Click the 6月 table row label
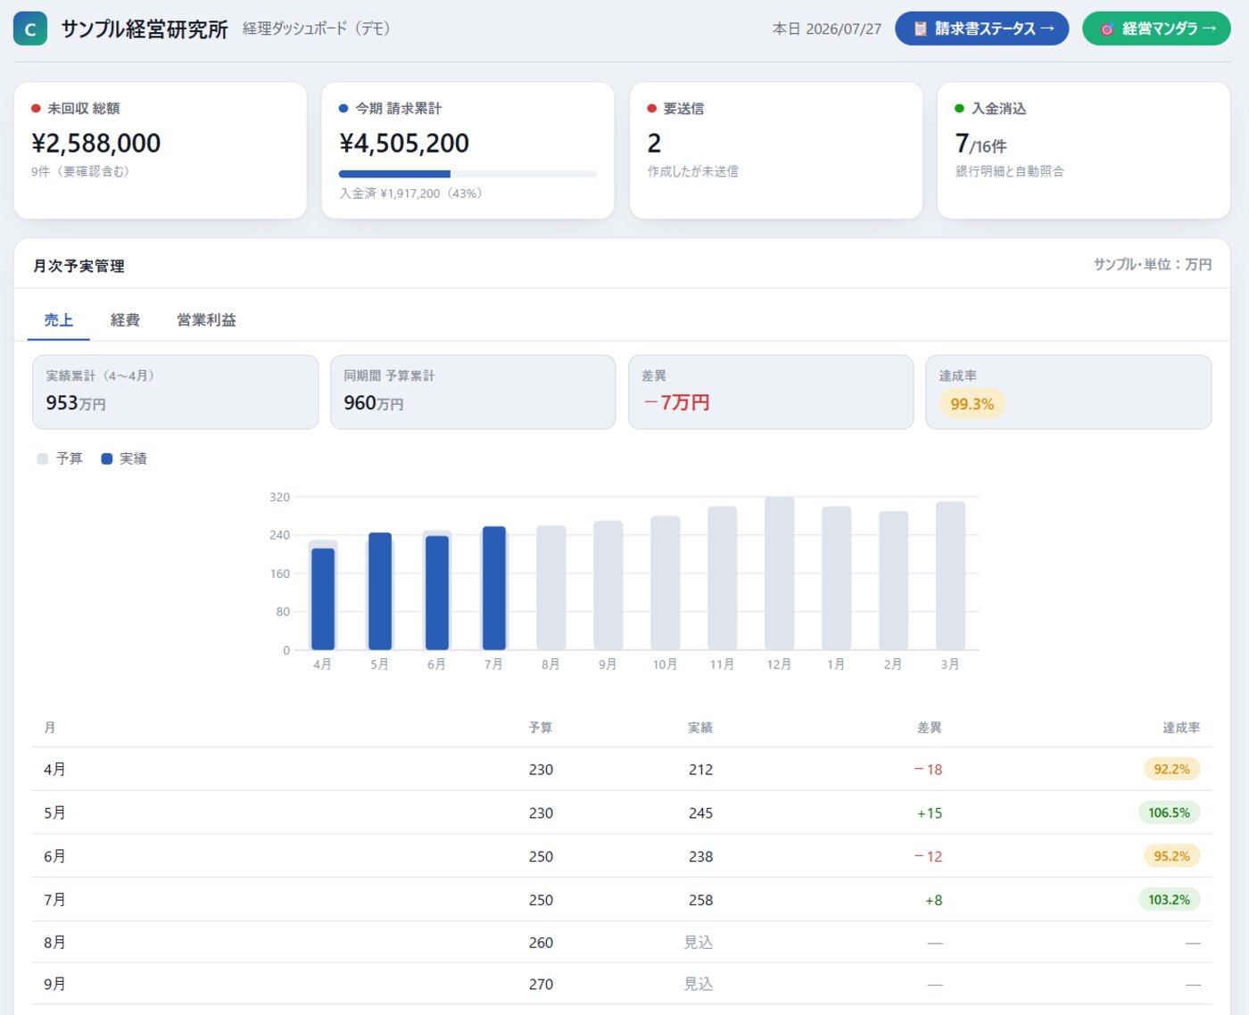The width and height of the screenshot is (1249, 1015). pos(54,856)
